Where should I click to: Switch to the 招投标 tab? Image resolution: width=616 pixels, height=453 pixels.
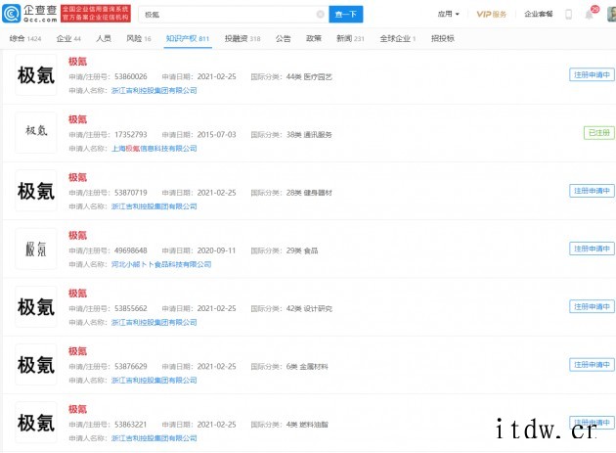coord(442,38)
